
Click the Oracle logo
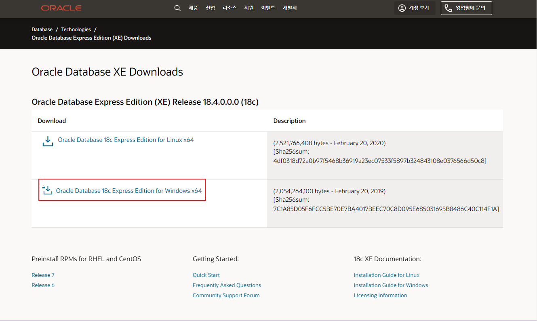point(61,8)
